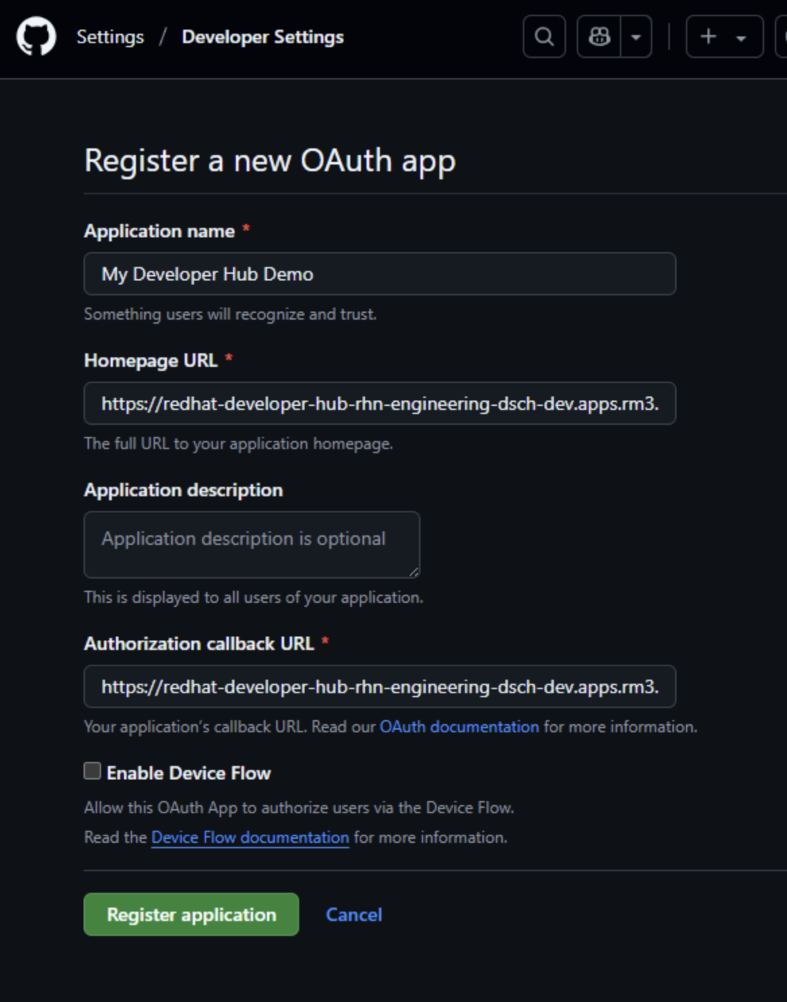Open the search magnifier icon
The image size is (787, 1002).
tap(544, 36)
